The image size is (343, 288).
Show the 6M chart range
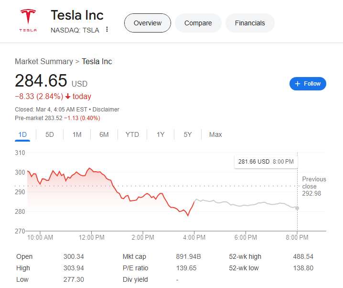104,134
